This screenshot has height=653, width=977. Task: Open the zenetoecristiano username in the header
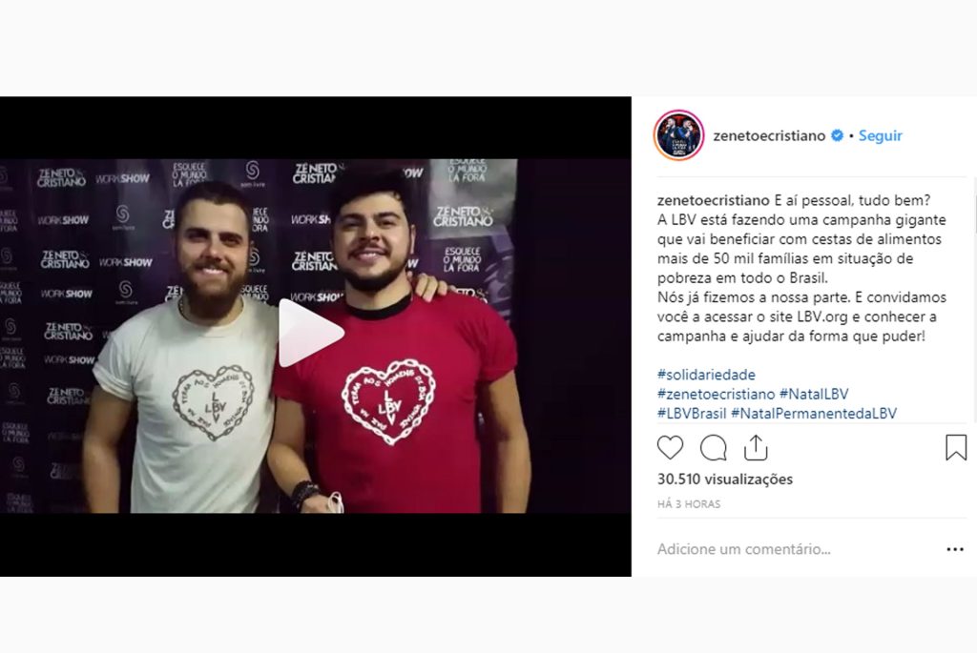[769, 135]
